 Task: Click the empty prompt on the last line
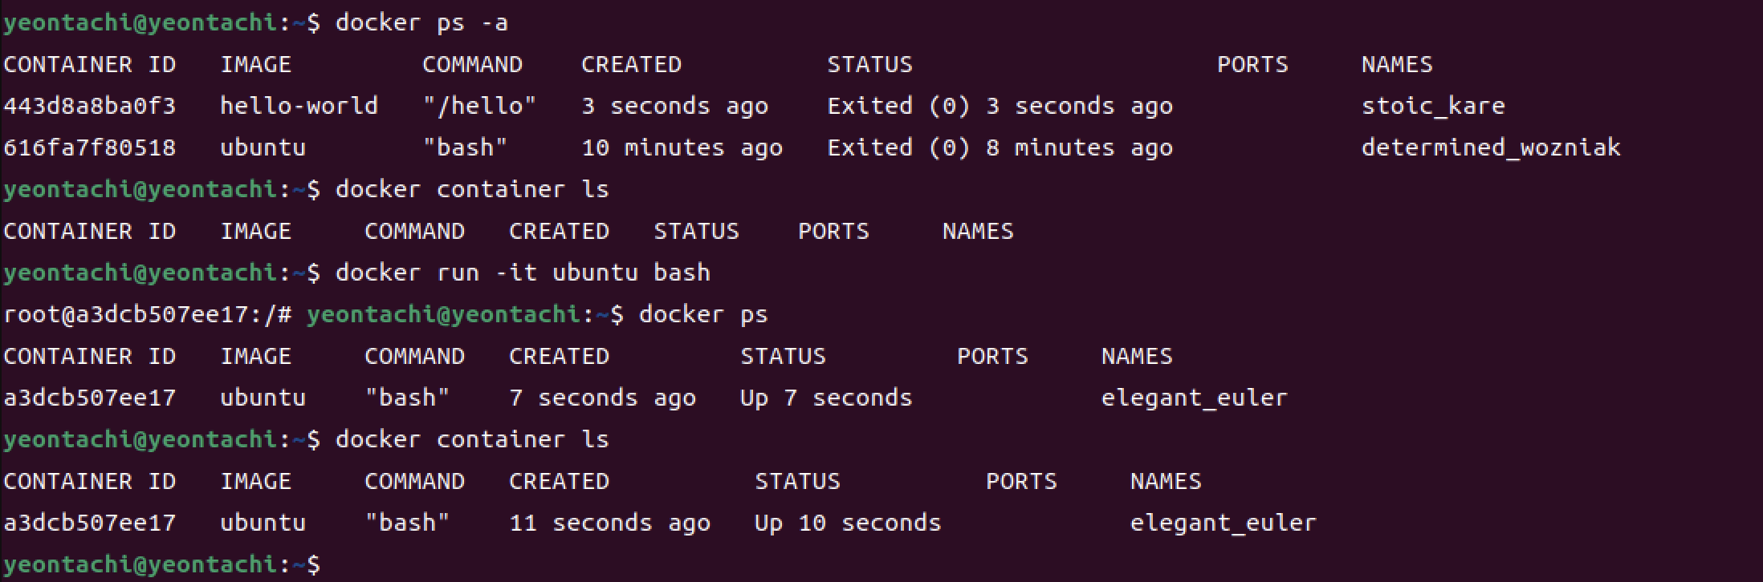(x=161, y=564)
